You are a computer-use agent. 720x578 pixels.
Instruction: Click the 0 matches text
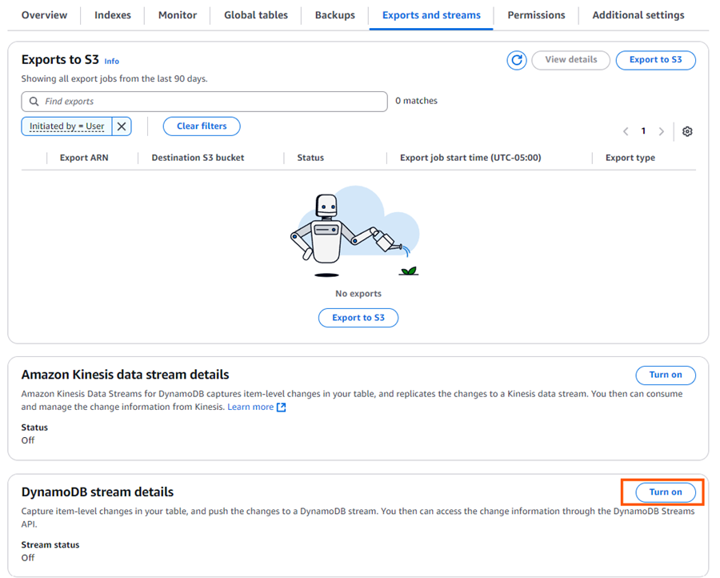coord(416,101)
